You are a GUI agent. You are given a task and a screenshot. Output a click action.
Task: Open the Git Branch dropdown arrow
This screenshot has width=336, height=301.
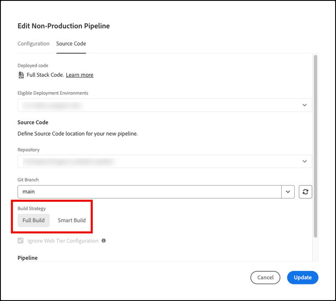pos(288,191)
